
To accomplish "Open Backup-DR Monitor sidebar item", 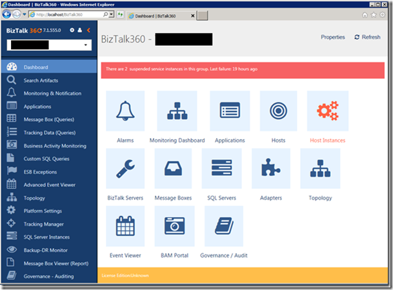I will coord(49,250).
